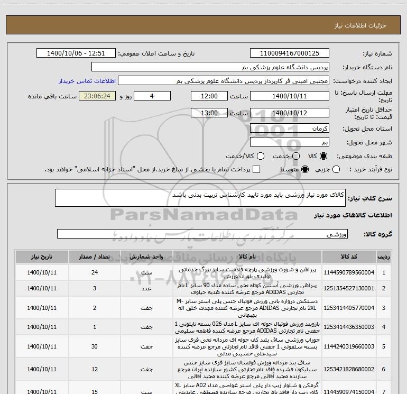Screen dimensions: 407x394
Task: Click the کد کالا column header
Action: point(349,256)
